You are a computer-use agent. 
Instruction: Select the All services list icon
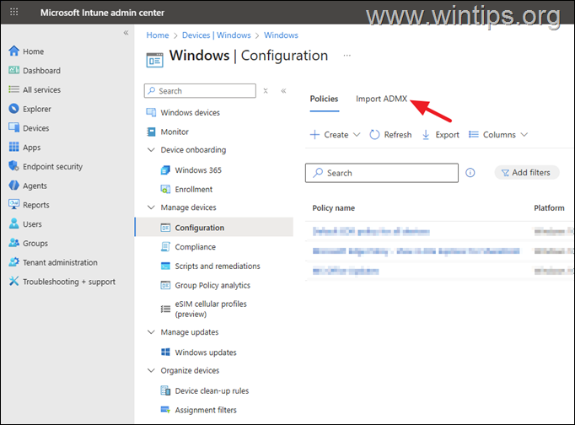pyautogui.click(x=14, y=89)
